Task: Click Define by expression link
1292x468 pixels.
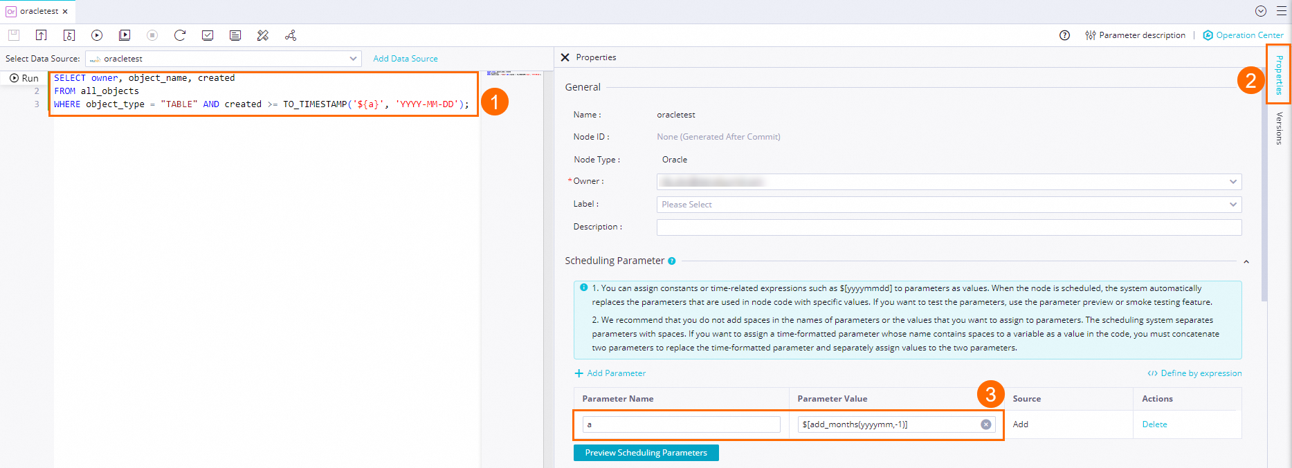Action: click(1194, 373)
